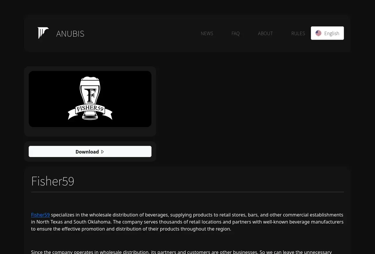Open the English language dropdown

click(327, 33)
